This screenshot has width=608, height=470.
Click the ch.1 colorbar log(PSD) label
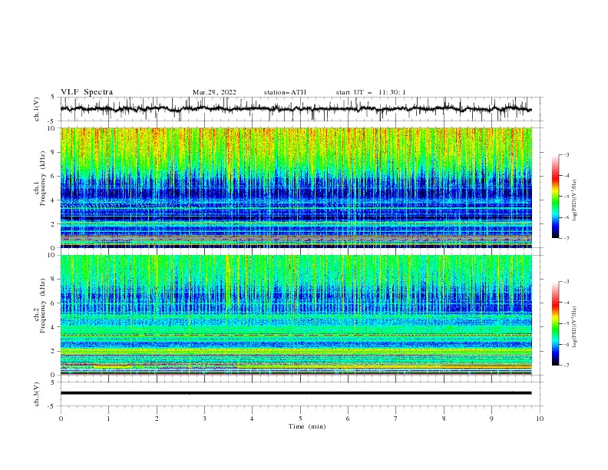point(575,200)
